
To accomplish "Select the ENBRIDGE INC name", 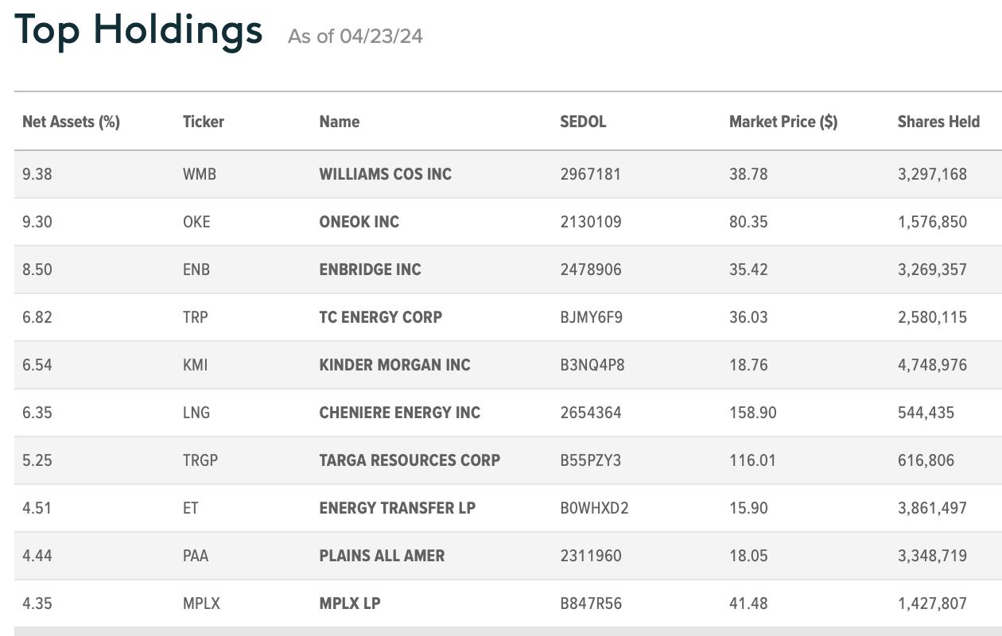I will [x=371, y=270].
